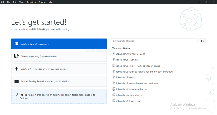Click fork icon beside front-end-interview-handbook
217x115 pixels.
point(114,83)
